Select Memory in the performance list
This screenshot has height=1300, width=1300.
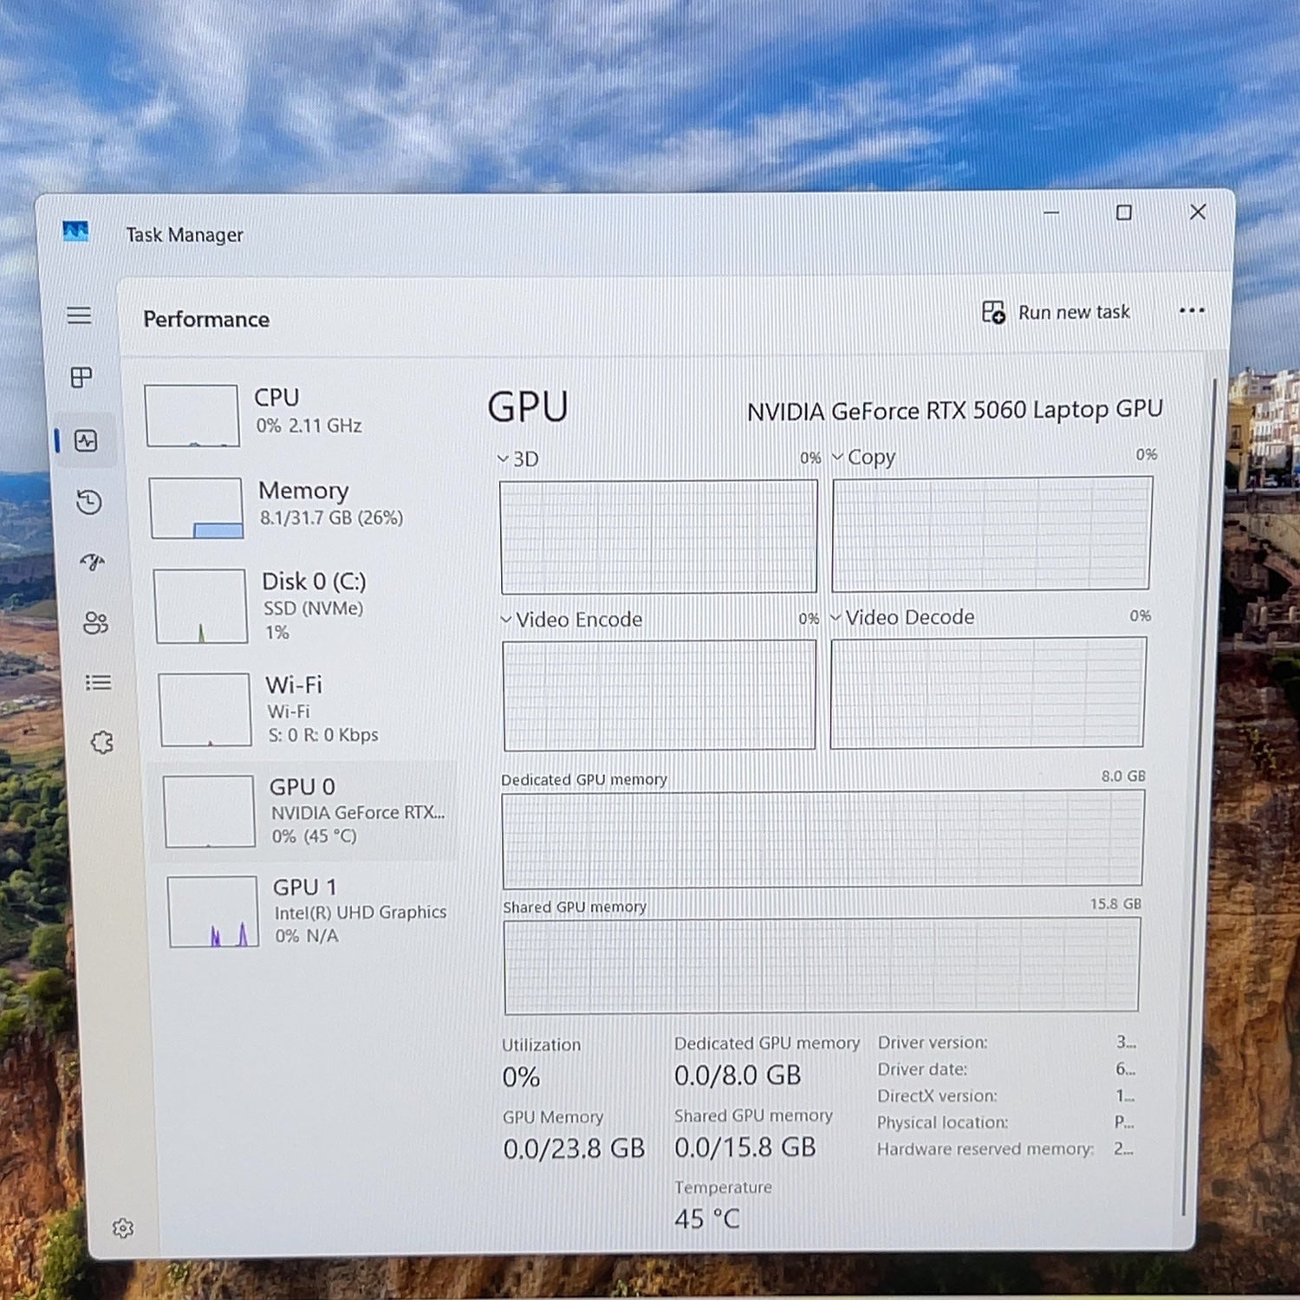click(302, 507)
